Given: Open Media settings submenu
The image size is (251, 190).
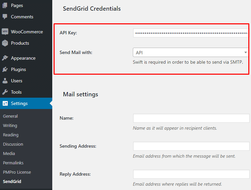Looking at the screenshot, I should tap(9, 153).
